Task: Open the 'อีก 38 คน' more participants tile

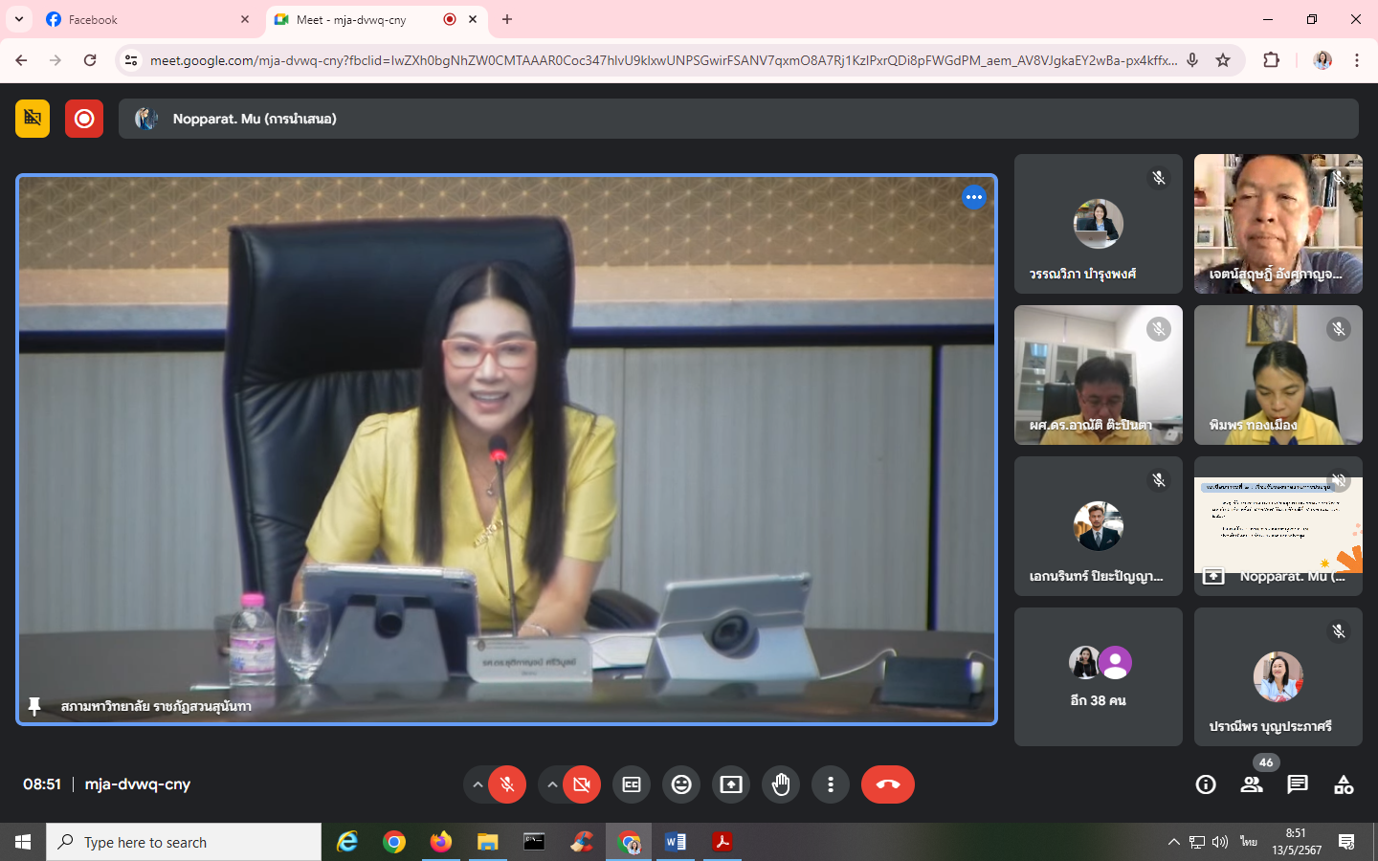Action: coord(1098,677)
